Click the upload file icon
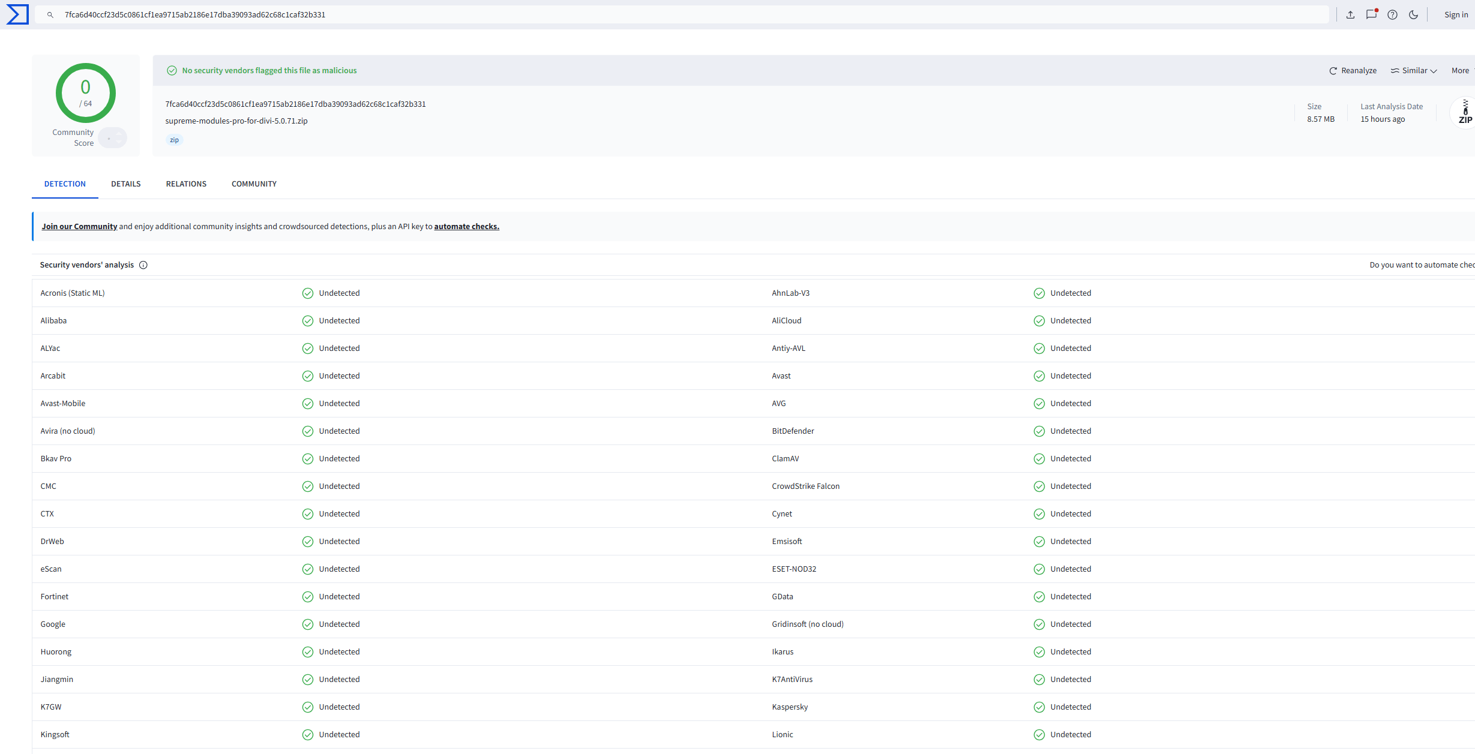The width and height of the screenshot is (1475, 754). 1350,15
